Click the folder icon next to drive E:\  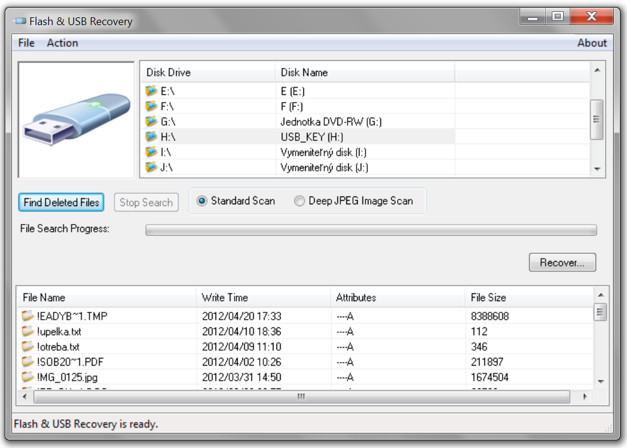pyautogui.click(x=151, y=91)
